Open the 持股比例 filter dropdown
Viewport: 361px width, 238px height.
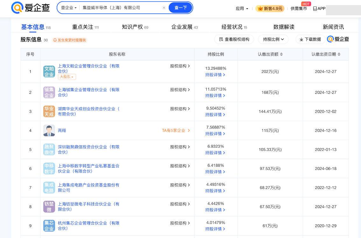[x=273, y=39]
